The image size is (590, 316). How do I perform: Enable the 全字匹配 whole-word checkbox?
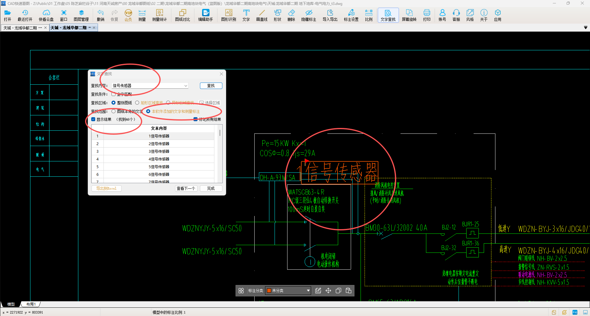pos(114,94)
